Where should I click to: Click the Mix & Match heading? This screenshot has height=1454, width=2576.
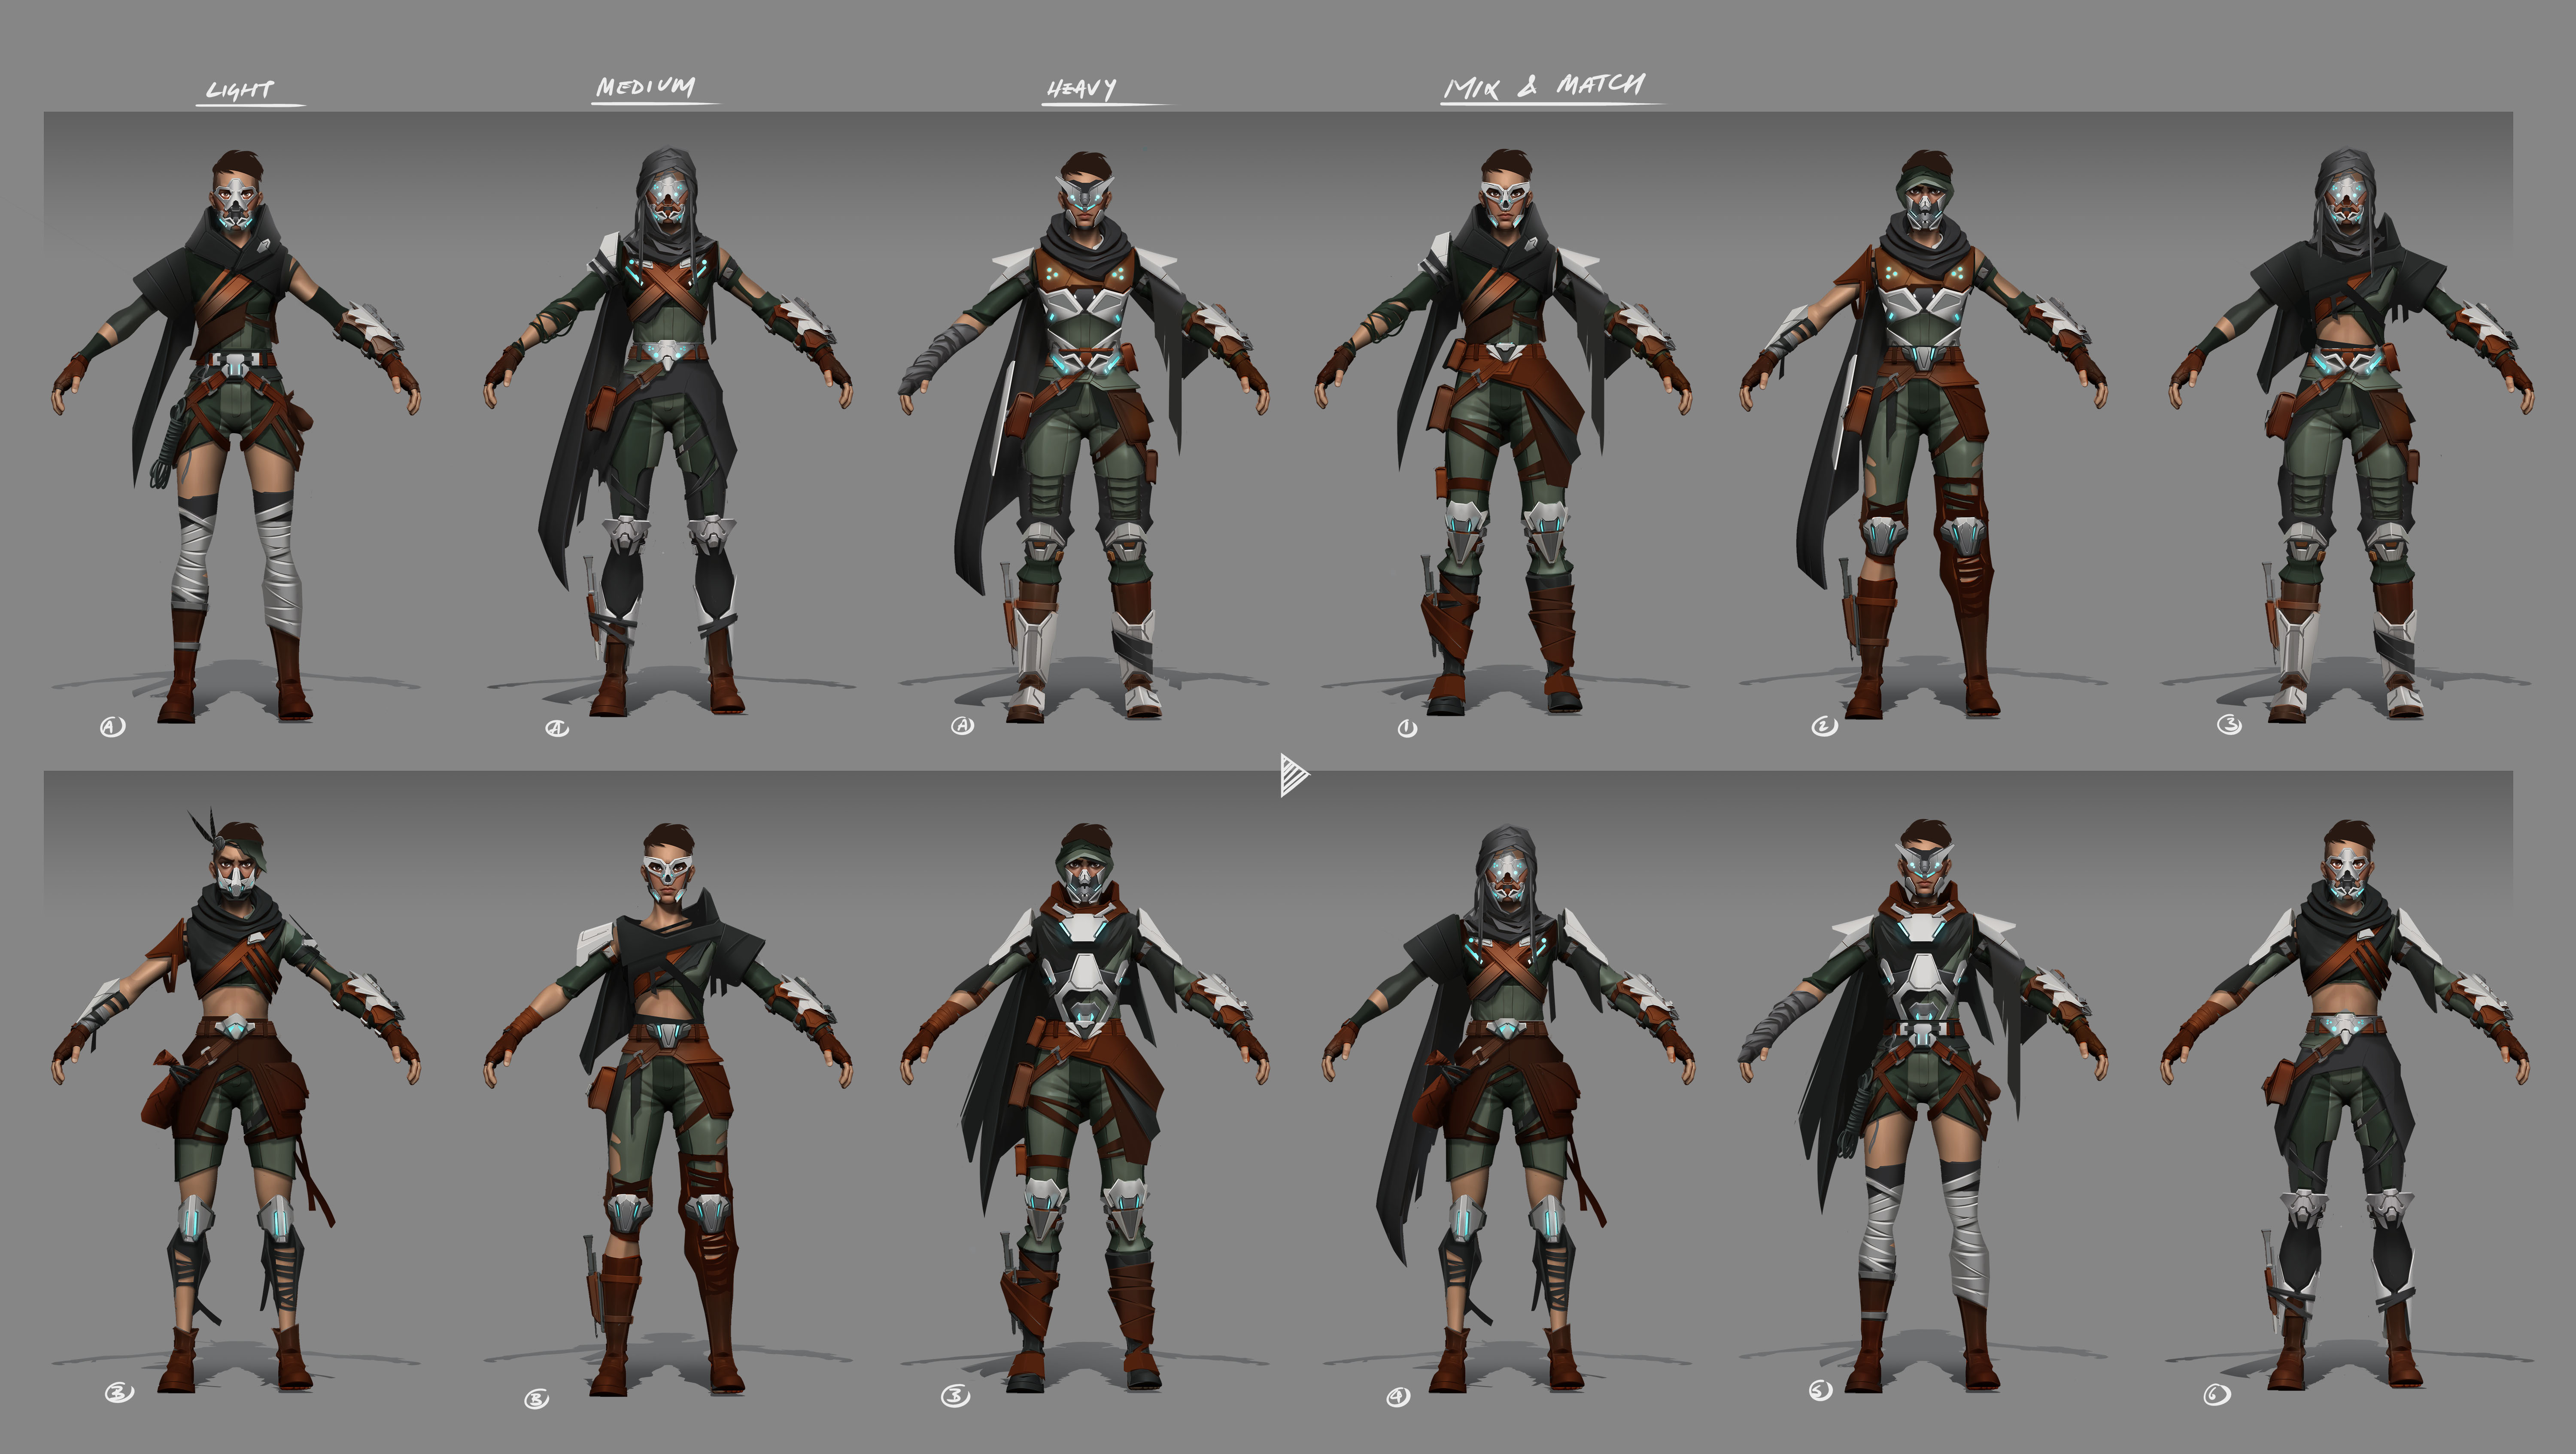pyautogui.click(x=1545, y=86)
